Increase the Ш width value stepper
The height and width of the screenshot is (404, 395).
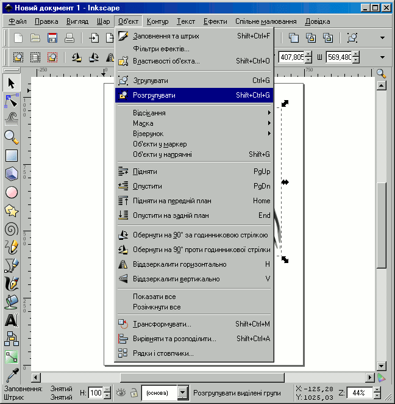click(356, 54)
